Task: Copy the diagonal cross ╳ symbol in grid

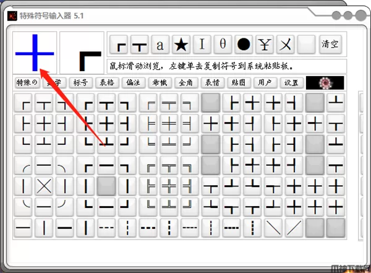Action: pos(44,186)
